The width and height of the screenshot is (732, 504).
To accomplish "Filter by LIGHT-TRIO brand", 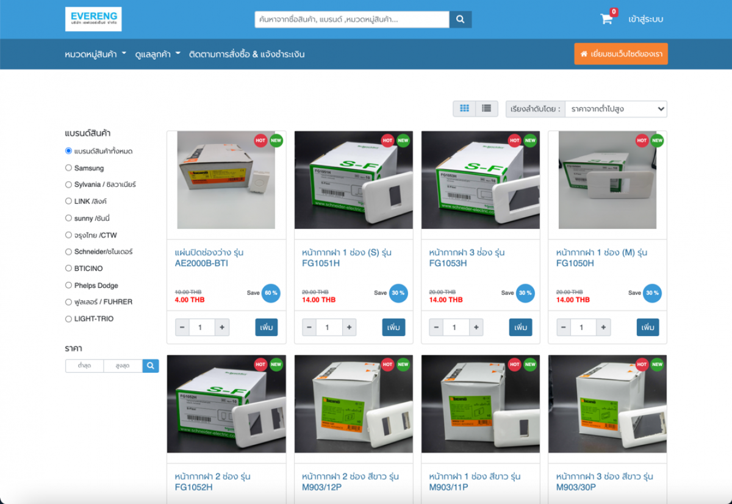I will pyautogui.click(x=69, y=319).
